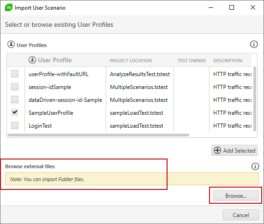Screen dimensions: 264x224
Task: Click the description cell of userProfile-withFaultURL row
Action: (232, 74)
